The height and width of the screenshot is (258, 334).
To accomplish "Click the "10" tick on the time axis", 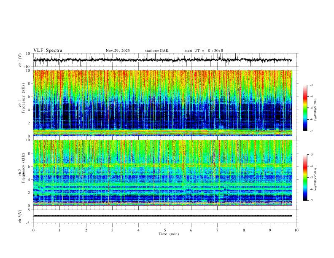I will tap(296, 230).
